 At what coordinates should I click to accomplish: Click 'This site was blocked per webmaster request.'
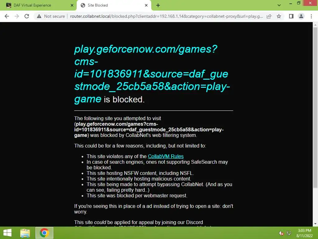click(x=137, y=195)
